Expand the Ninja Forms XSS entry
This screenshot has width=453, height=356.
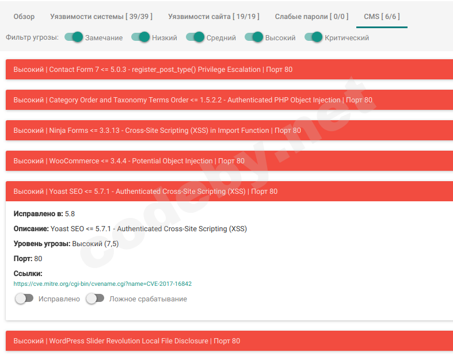230,130
